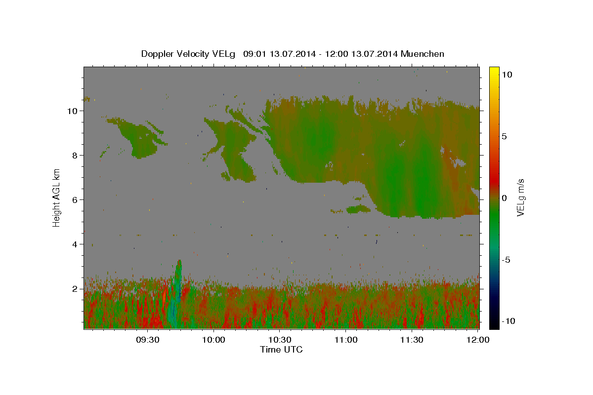Click the height tick label 6
593x395 pixels.
pos(75,199)
